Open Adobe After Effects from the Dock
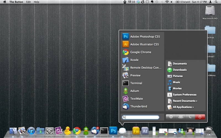The width and height of the screenshot is (221, 138). 145,131
